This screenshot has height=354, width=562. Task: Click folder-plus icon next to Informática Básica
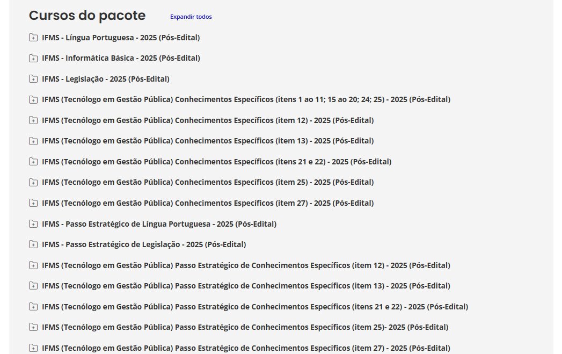33,58
